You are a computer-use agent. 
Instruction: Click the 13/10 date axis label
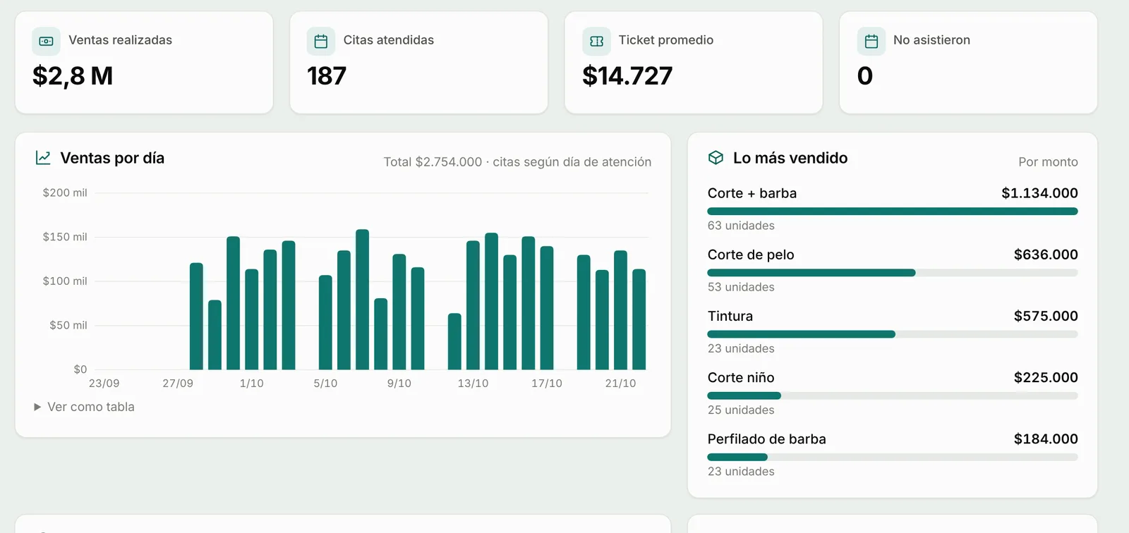[x=473, y=384]
